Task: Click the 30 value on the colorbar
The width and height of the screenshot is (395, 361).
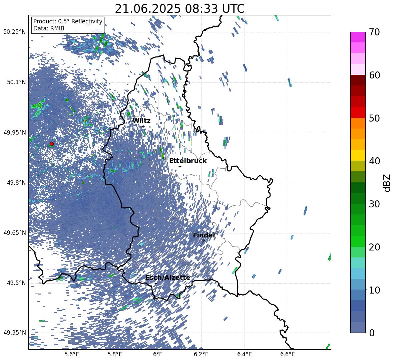Action: 374,204
